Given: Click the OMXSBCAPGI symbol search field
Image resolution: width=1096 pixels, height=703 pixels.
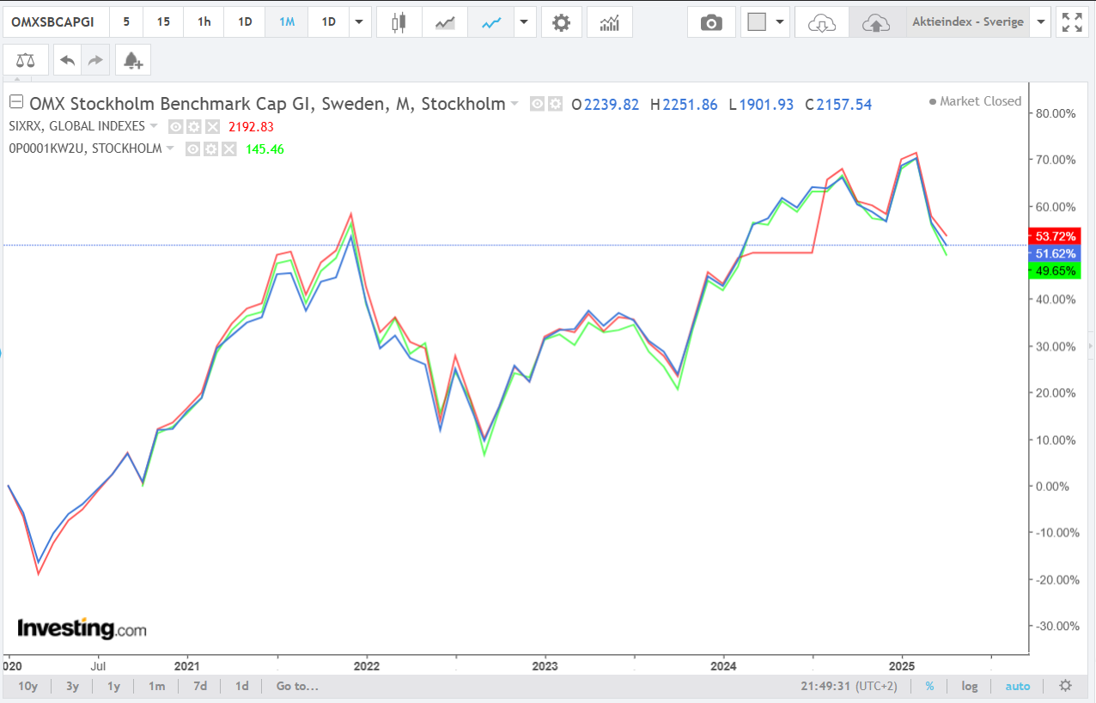Looking at the screenshot, I should click(x=54, y=22).
